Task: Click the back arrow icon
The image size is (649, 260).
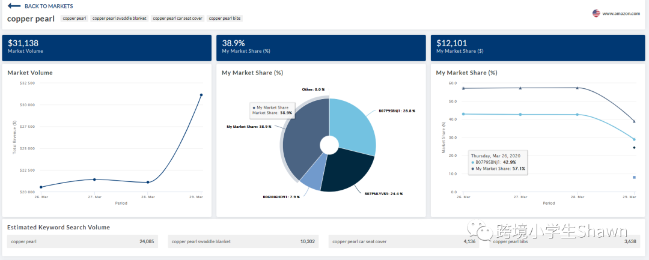Action: click(x=13, y=6)
